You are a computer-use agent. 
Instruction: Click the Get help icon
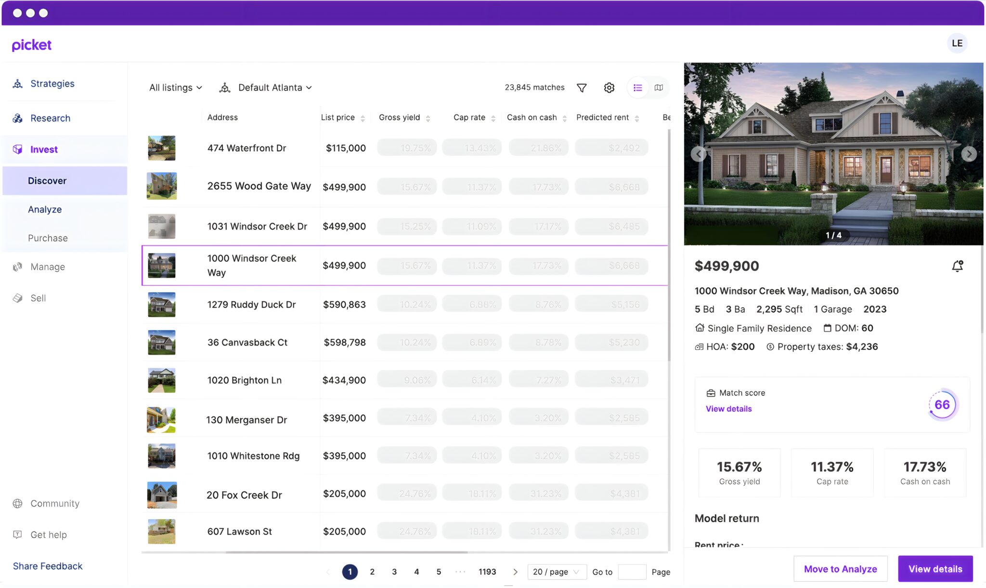coord(18,535)
